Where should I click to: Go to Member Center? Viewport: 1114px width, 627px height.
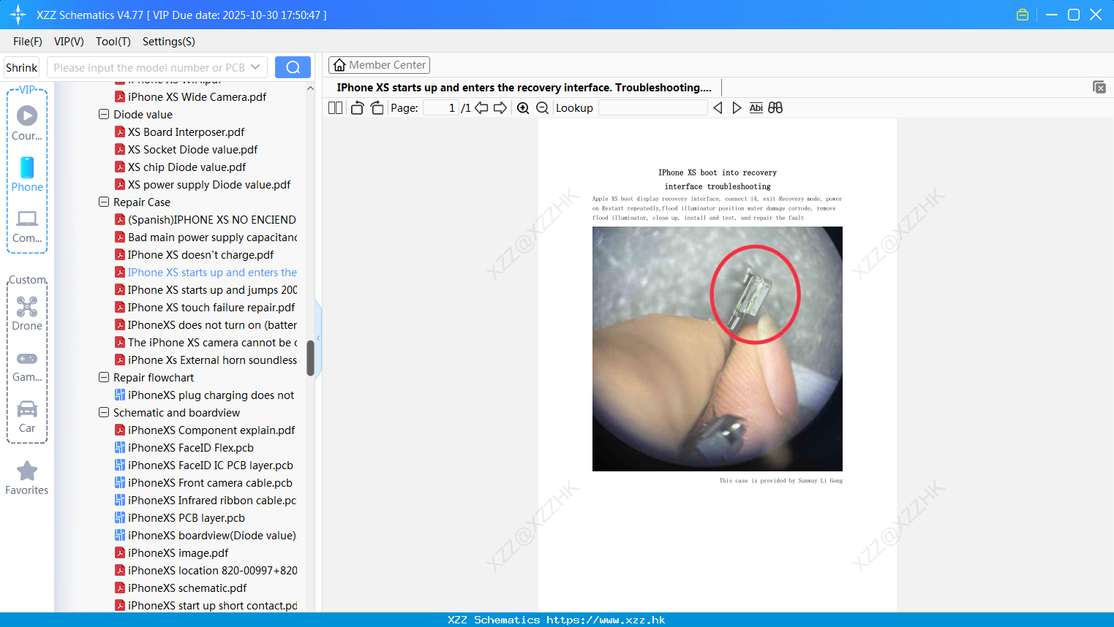(x=379, y=65)
